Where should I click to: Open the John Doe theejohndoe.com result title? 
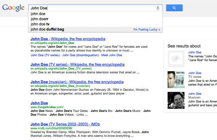[39, 103]
